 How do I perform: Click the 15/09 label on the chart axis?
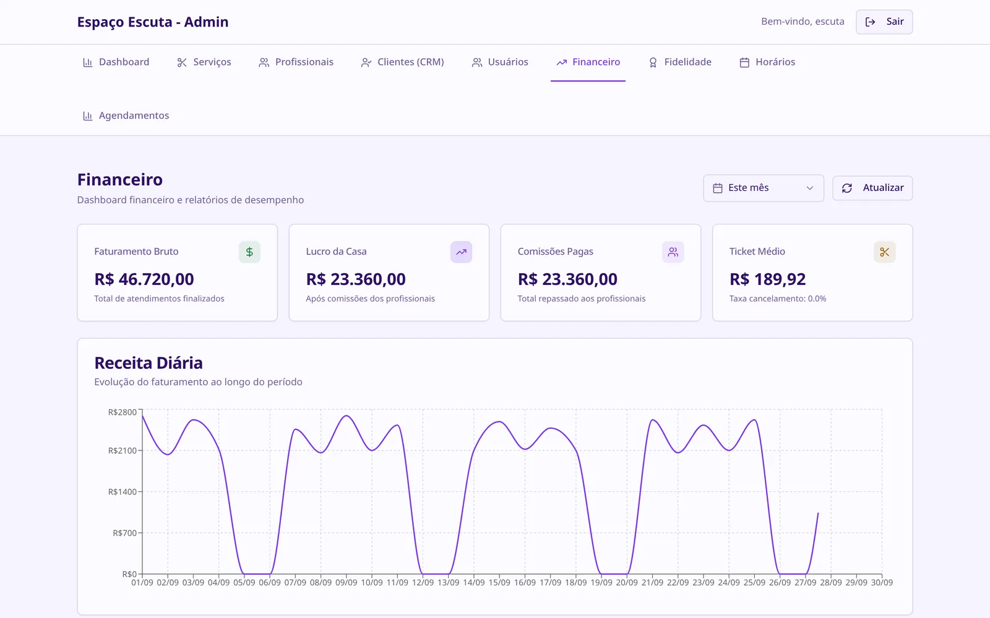coord(499,583)
